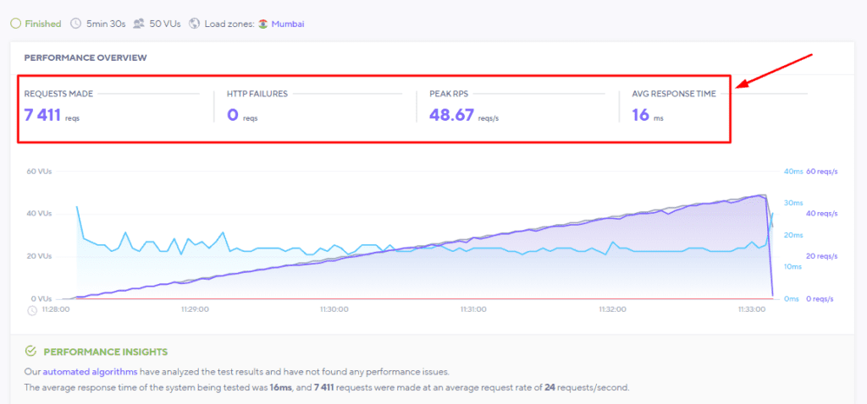Click the 50 VUs text
The image size is (867, 404).
click(165, 25)
